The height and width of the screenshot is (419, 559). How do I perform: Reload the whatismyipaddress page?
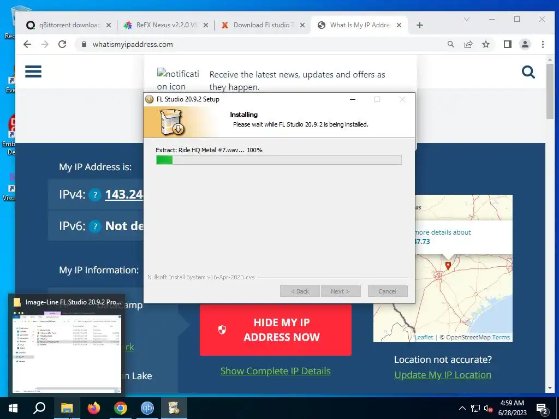point(62,44)
